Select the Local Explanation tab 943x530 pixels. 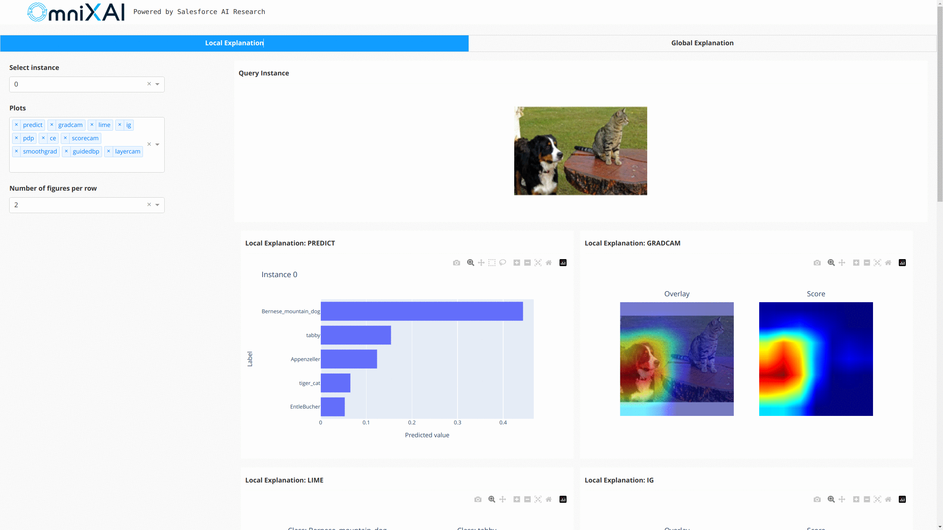(234, 43)
